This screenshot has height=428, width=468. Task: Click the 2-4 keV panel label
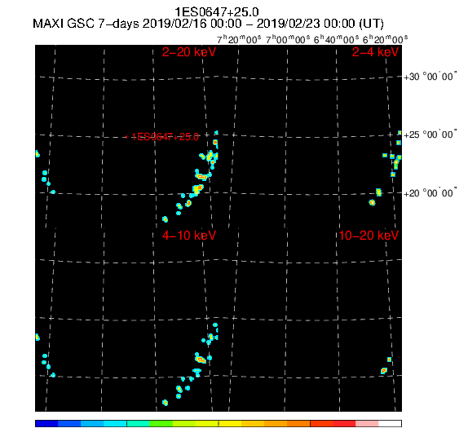(375, 52)
